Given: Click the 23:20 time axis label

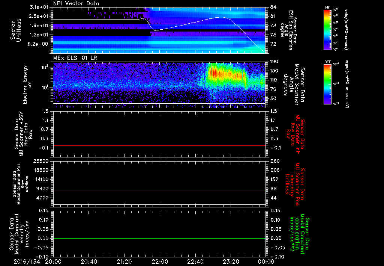Looking at the screenshot, I should 231,261.
